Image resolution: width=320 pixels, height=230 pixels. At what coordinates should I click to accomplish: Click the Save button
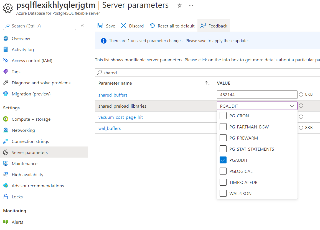click(x=106, y=26)
